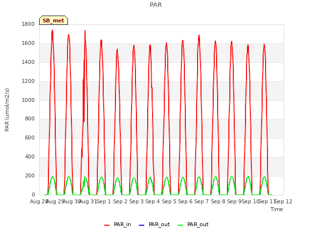Click the Sep 2 x-axis label
The height and width of the screenshot is (234, 313).
click(120, 201)
